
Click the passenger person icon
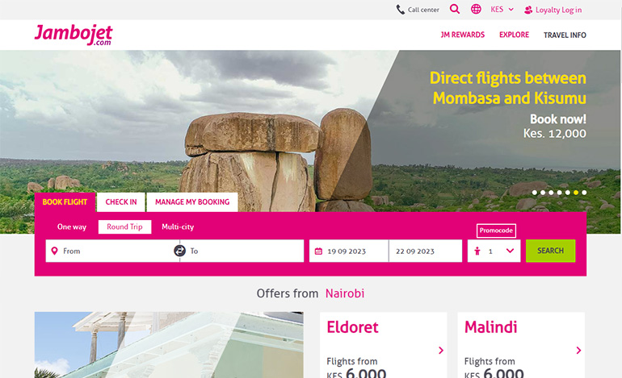tap(477, 251)
